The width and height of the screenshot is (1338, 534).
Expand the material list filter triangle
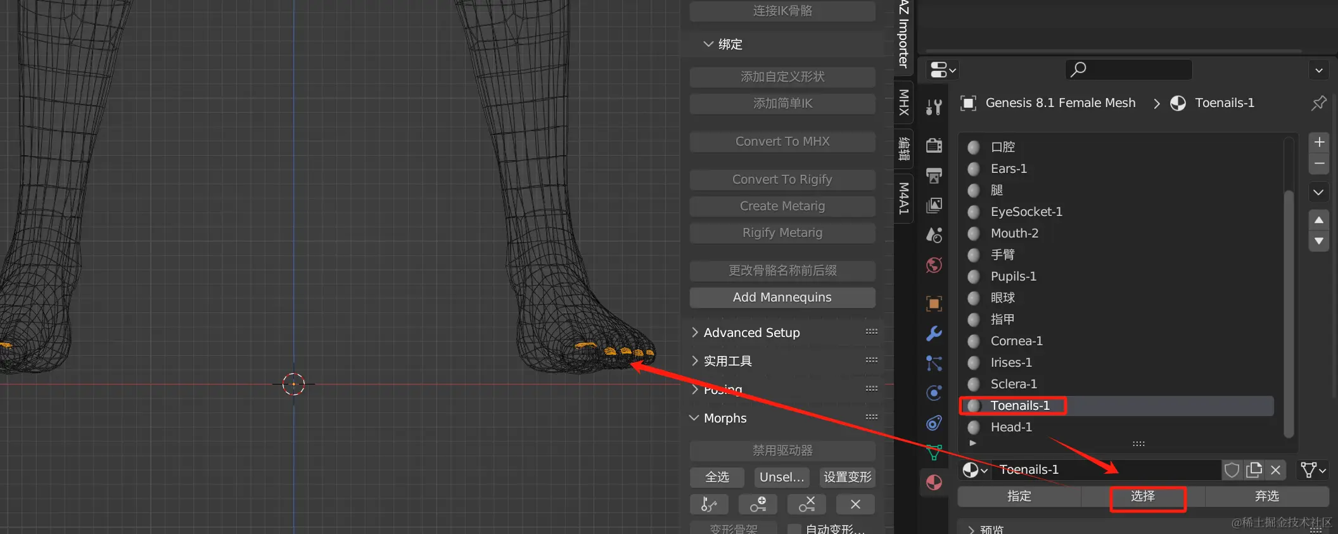(x=972, y=443)
